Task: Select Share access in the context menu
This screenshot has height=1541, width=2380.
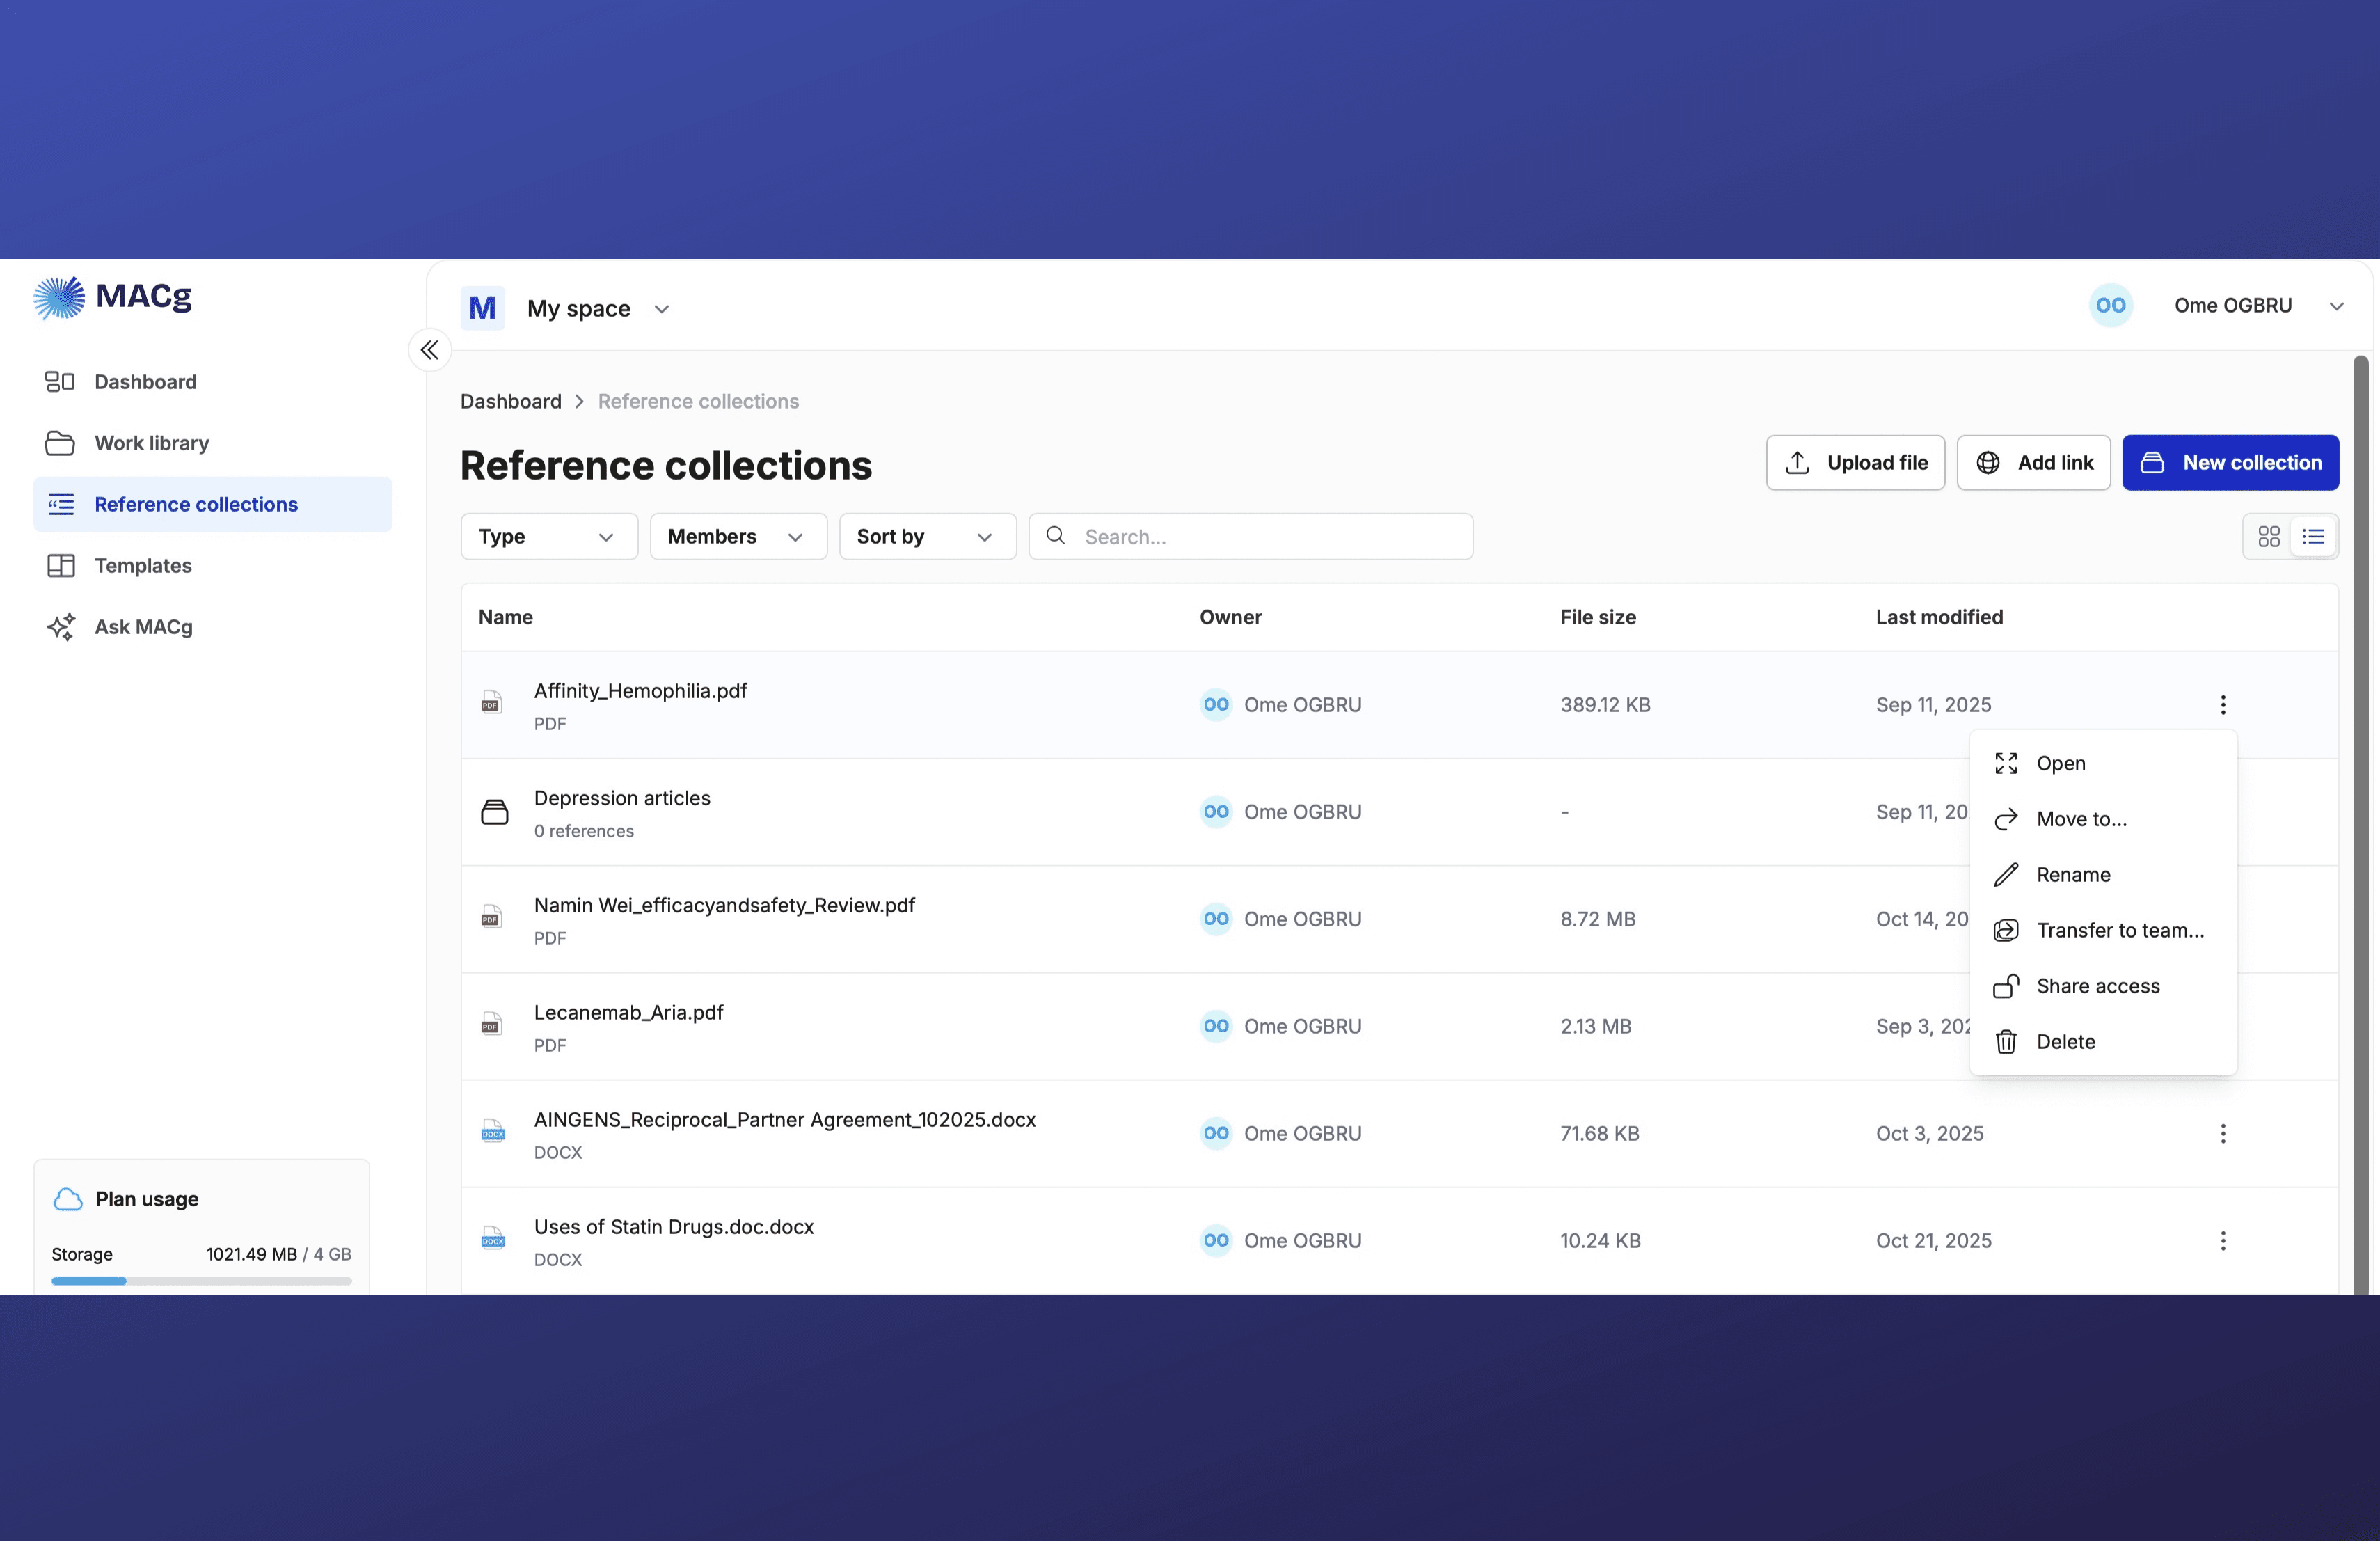Action: click(2103, 986)
